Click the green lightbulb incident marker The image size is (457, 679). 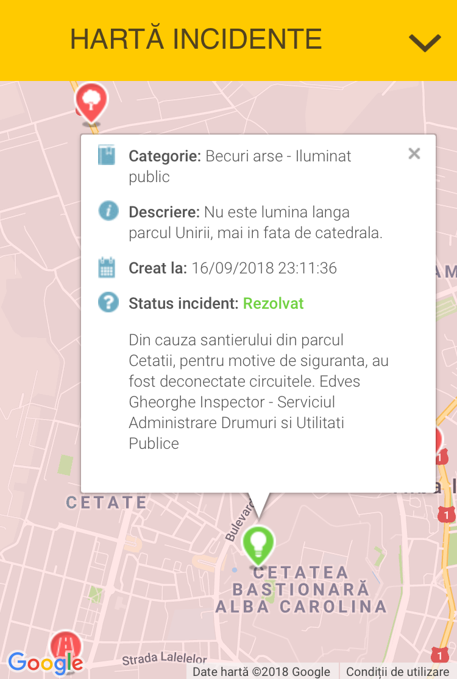258,544
